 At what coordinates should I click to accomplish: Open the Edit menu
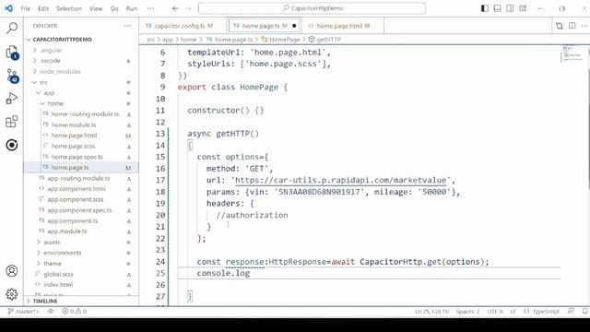click(x=43, y=8)
